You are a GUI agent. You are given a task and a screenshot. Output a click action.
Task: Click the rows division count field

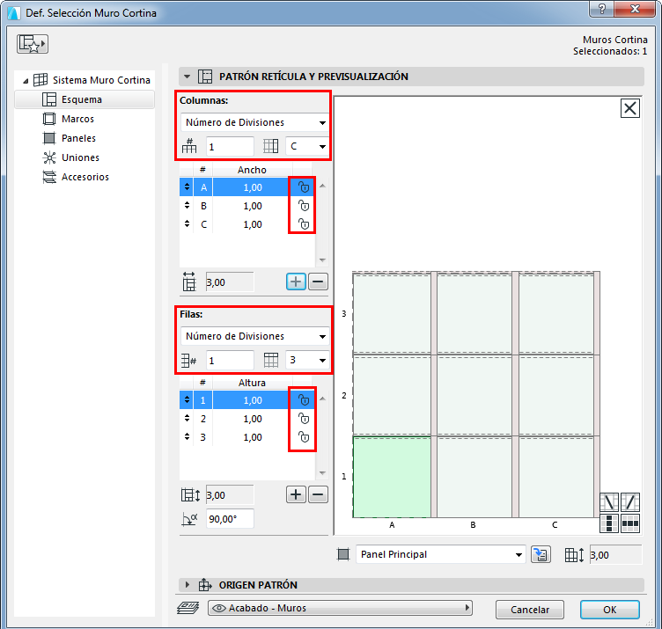[x=230, y=361]
